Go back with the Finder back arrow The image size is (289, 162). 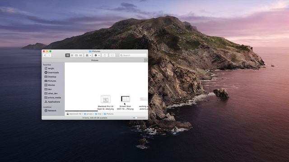pos(45,55)
